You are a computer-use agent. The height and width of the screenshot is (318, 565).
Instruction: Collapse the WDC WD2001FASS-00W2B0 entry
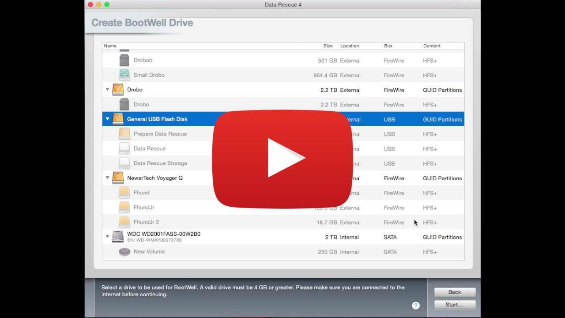coord(107,237)
